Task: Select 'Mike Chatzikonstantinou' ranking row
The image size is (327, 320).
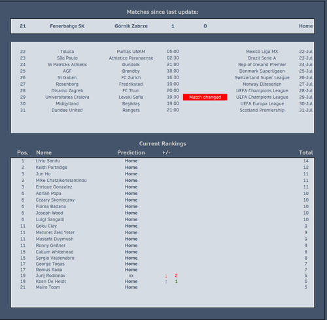Action: point(162,181)
